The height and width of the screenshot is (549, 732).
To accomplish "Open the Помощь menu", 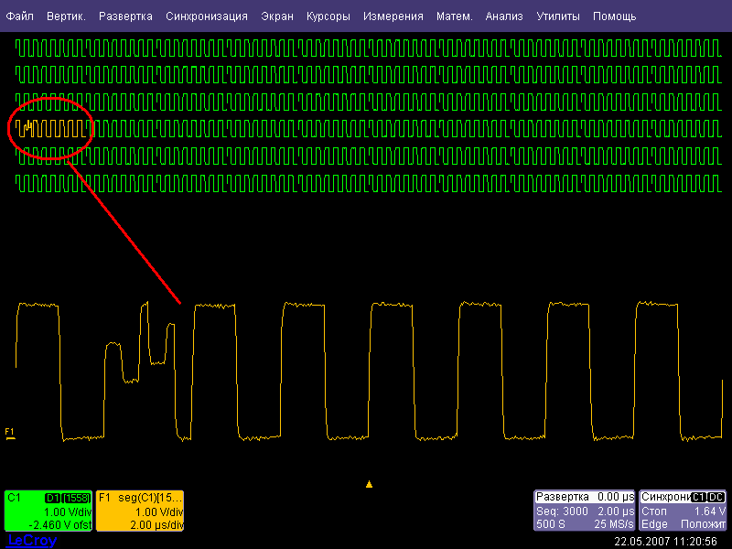I will pos(615,16).
